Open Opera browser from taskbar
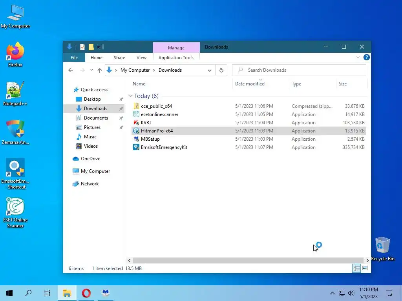The image size is (402, 301). pyautogui.click(x=86, y=293)
